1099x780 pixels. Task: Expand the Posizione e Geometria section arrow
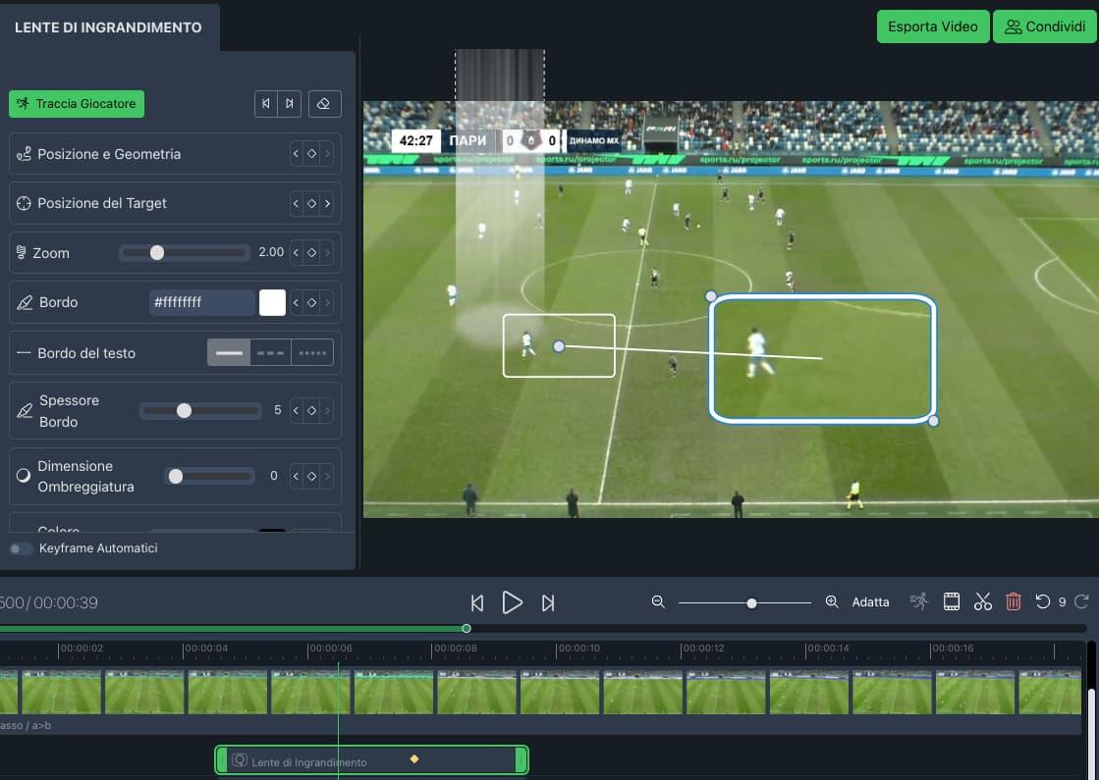[x=330, y=153]
